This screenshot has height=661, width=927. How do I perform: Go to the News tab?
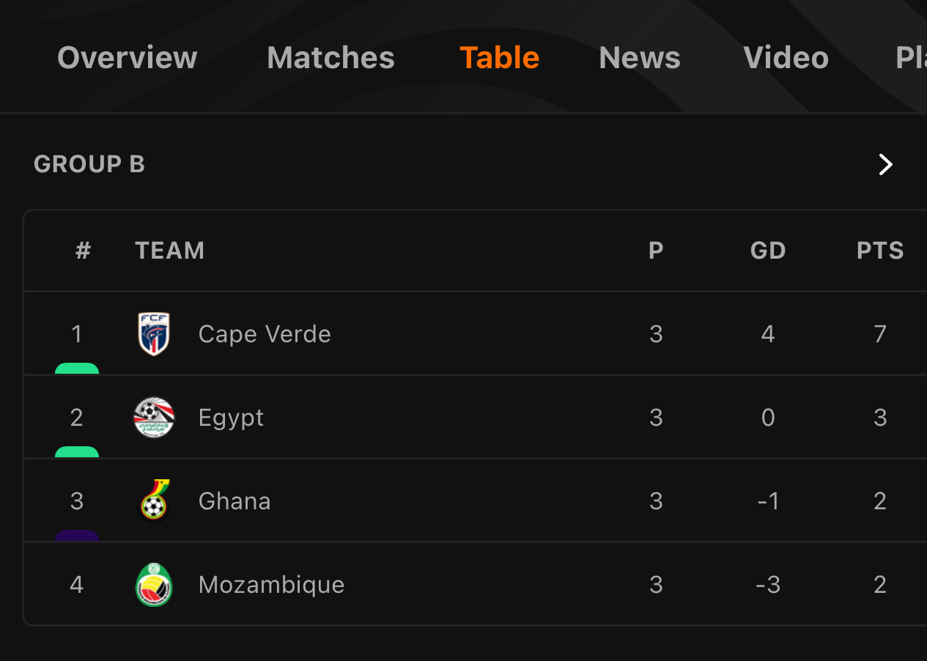click(640, 58)
